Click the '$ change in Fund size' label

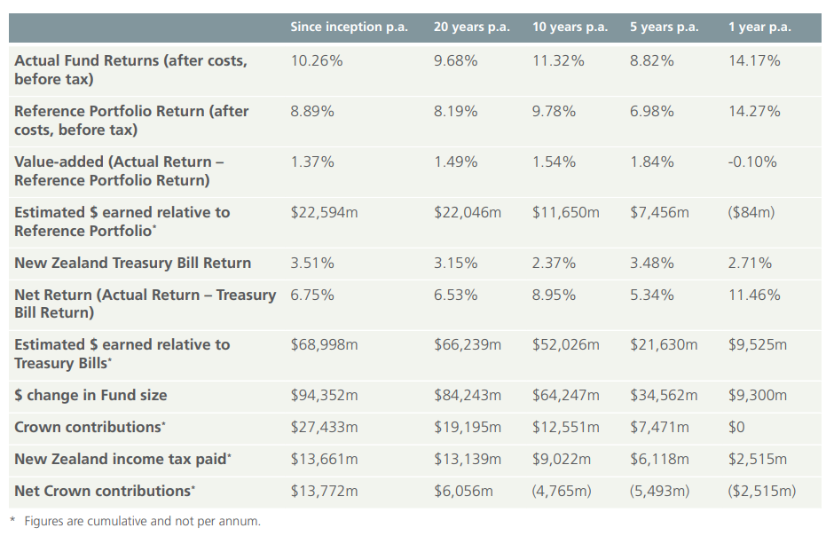pos(90,395)
